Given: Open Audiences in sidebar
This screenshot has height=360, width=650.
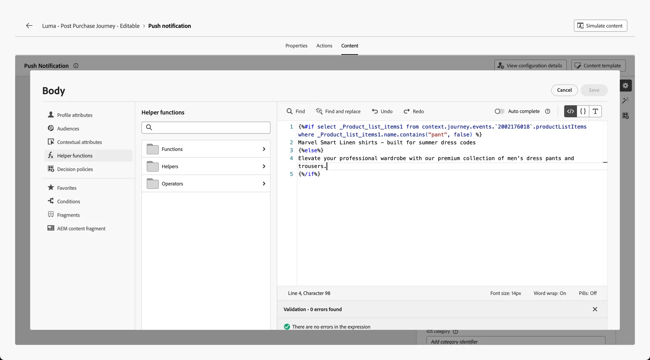Looking at the screenshot, I should pyautogui.click(x=88, y=129).
